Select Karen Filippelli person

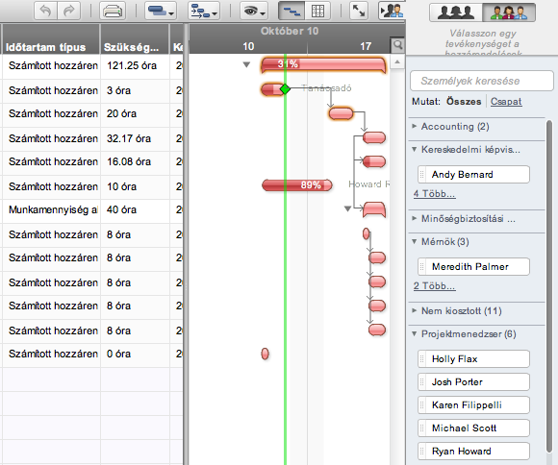(x=473, y=404)
